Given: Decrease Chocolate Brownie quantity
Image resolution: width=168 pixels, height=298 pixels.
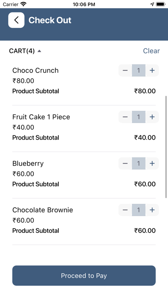Looking at the screenshot, I should (125, 210).
